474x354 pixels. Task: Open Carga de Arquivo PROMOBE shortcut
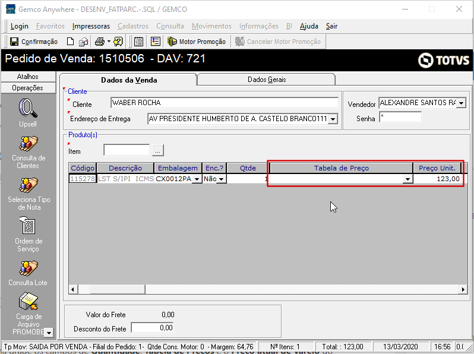pyautogui.click(x=29, y=314)
